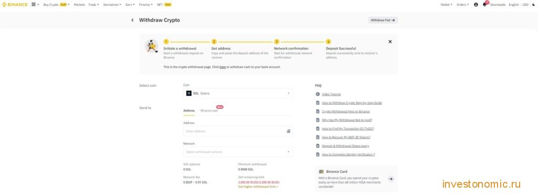Click the 'here' link to withdraw cash
538x194 pixels.
[223, 67]
